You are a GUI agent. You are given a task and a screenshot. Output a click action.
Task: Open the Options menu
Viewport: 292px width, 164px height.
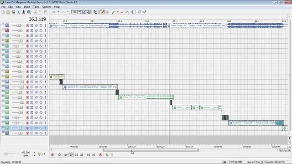(47, 7)
